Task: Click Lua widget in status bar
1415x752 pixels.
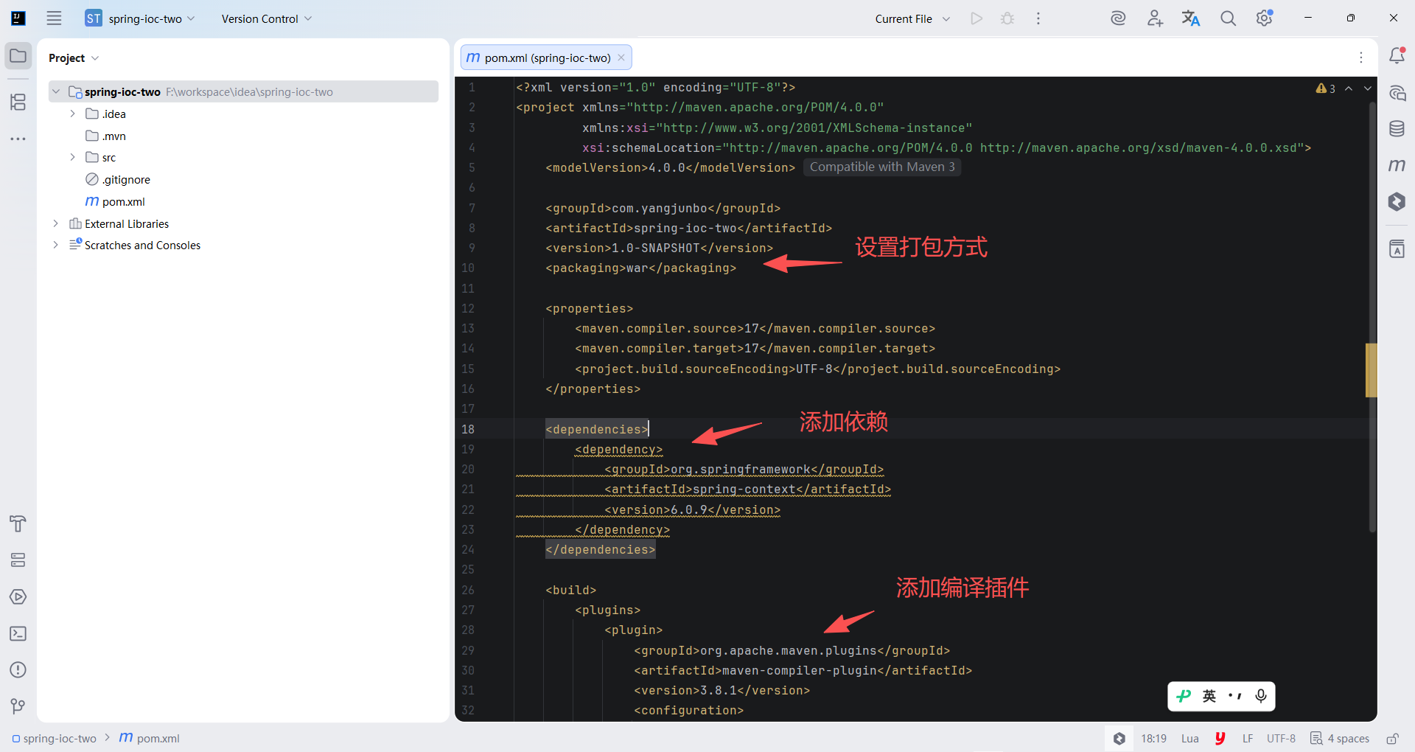Action: coord(1190,739)
